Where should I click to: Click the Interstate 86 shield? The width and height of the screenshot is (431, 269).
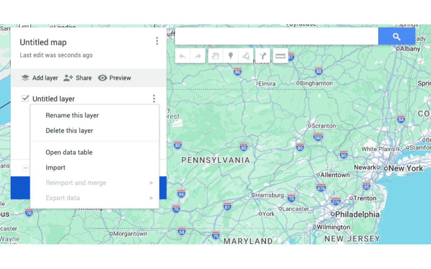pos(237,72)
